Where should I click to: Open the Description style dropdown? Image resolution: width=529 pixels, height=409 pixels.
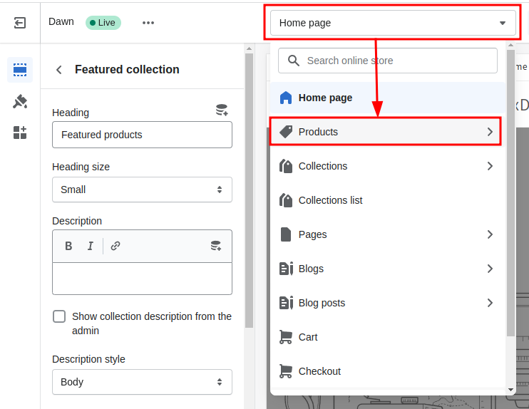tap(142, 382)
